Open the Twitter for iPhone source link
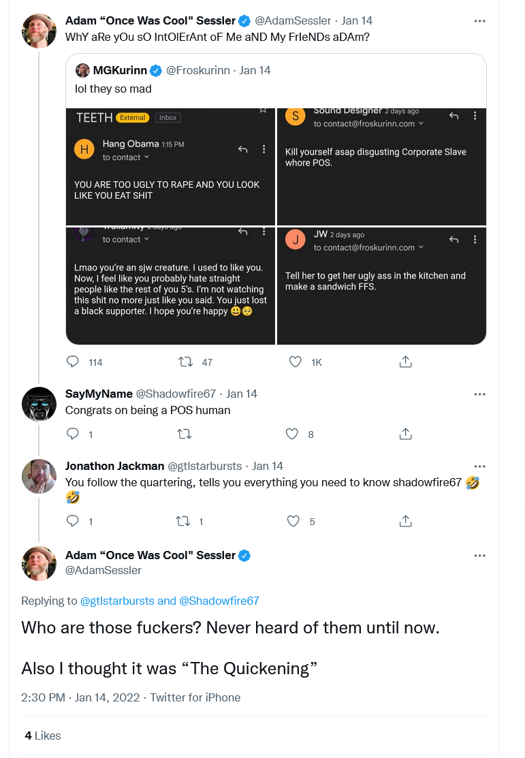 click(195, 697)
